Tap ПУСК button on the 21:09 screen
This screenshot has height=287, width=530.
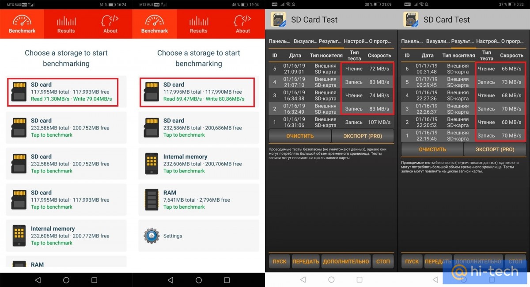pyautogui.click(x=279, y=261)
